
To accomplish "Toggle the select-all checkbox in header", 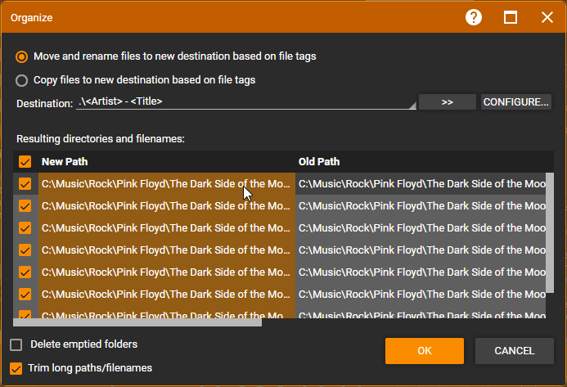I will 25,162.
